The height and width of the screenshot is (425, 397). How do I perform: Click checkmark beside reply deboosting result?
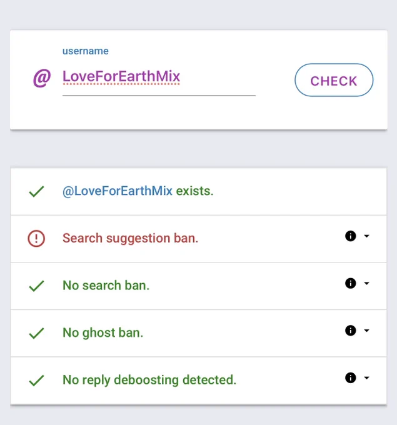(37, 380)
